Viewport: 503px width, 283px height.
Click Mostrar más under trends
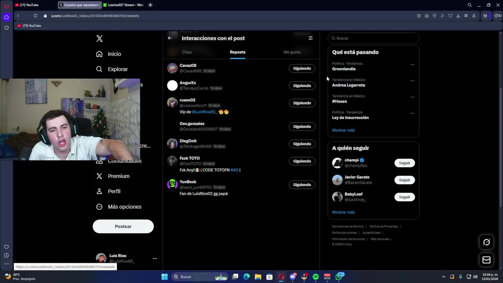(x=343, y=130)
